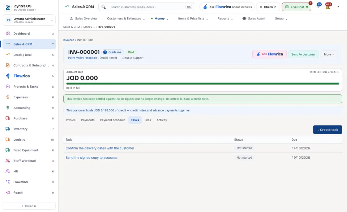The height and width of the screenshot is (212, 347).
Task: Select the Tasks tab
Action: click(x=135, y=120)
